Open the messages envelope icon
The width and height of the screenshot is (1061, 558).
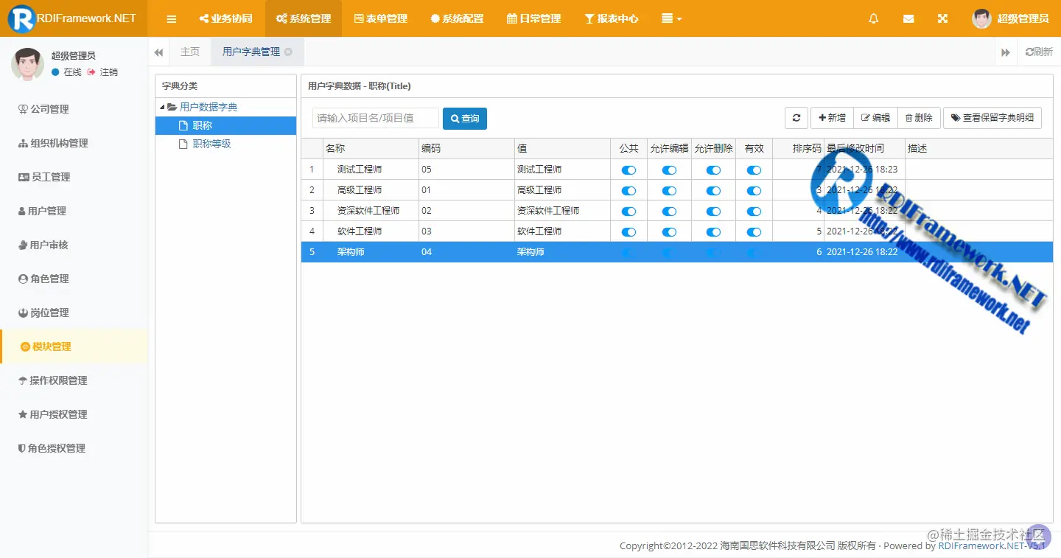point(908,18)
